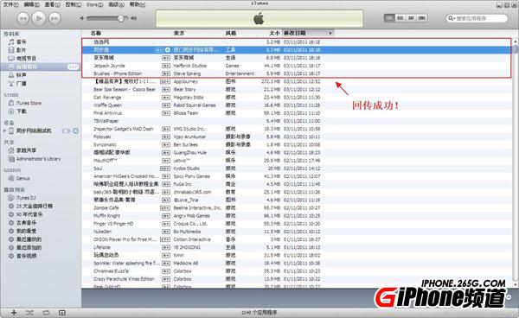Switch to album list view

(x=400, y=18)
